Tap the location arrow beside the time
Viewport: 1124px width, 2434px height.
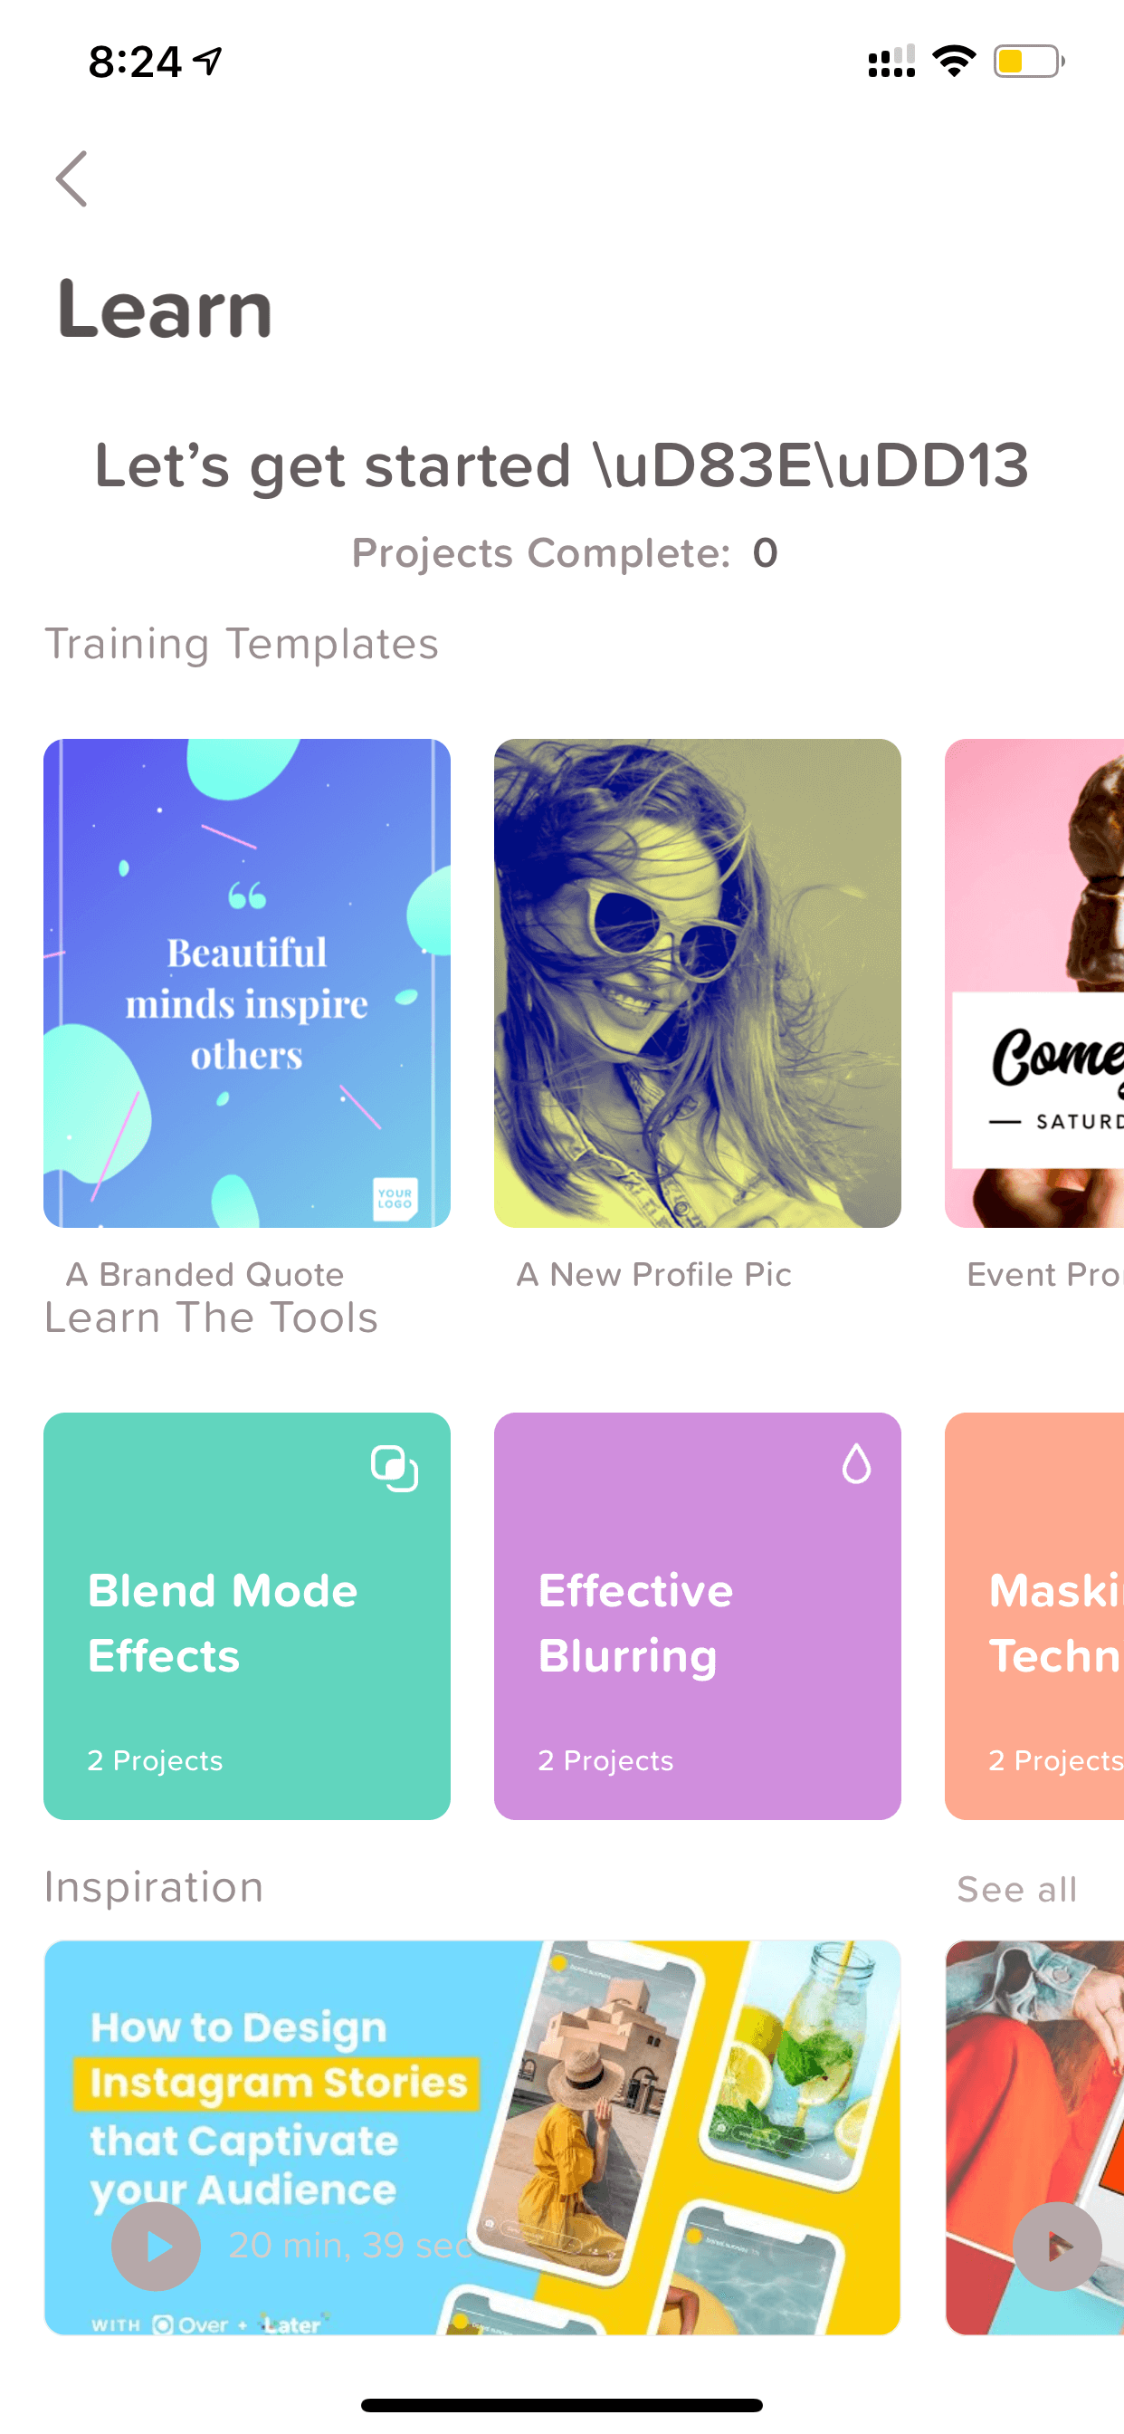pos(208,62)
